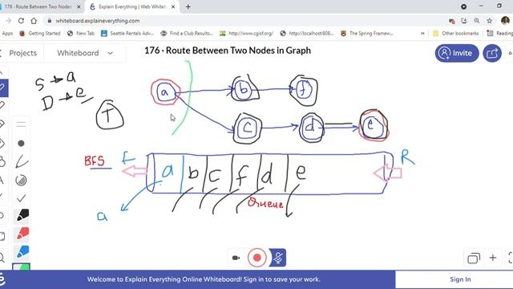Go back to Projects

pos(22,53)
